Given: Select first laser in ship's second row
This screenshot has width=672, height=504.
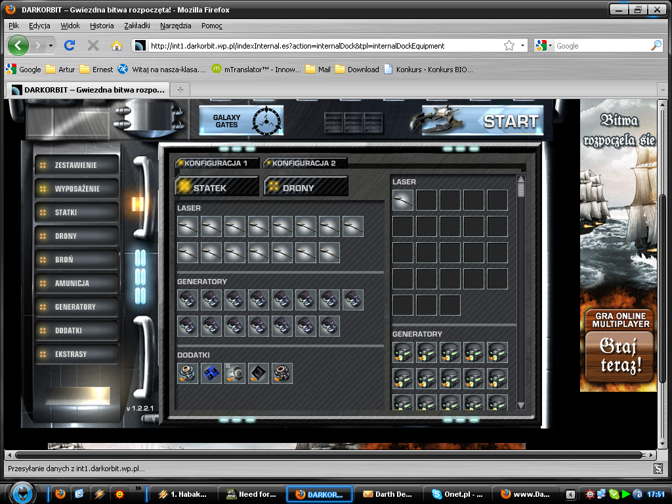Looking at the screenshot, I should [188, 253].
